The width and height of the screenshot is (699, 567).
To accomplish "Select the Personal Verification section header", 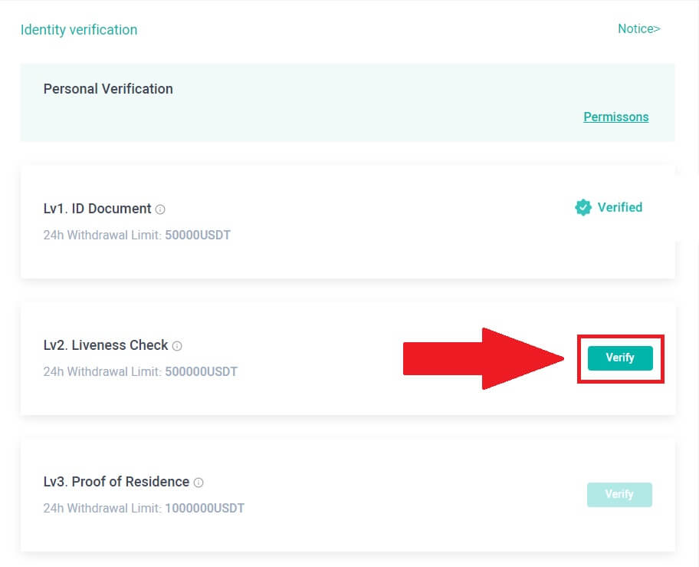I will coord(107,89).
